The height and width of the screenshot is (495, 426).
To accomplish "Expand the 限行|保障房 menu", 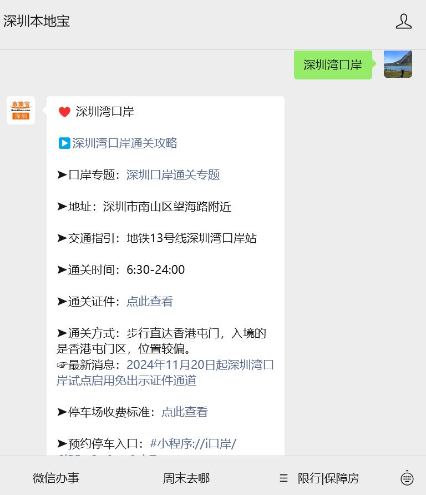I will [328, 478].
